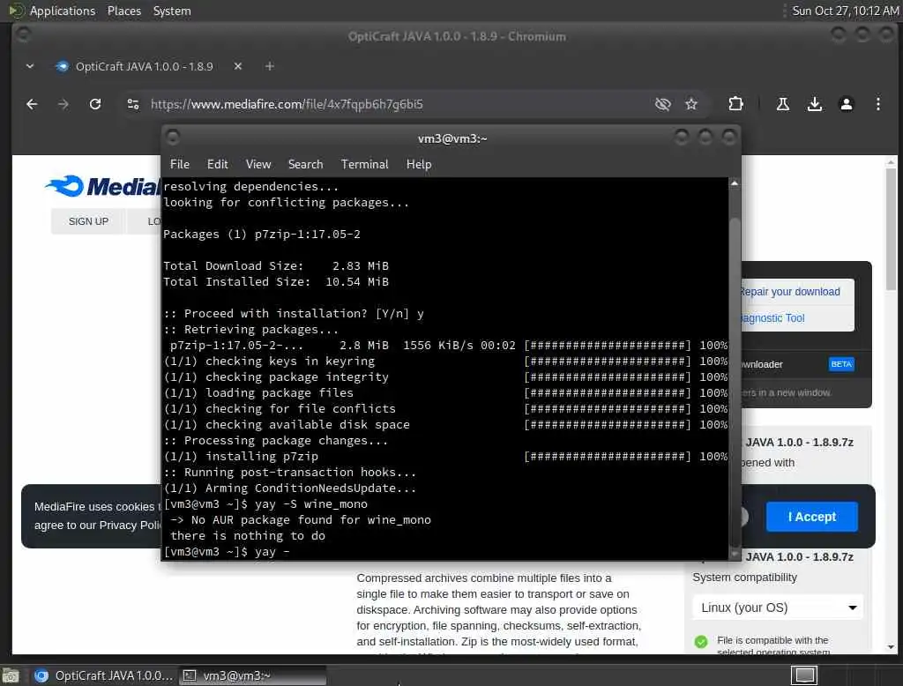
Task: Accept cookies with the I Accept button
Action: 811,517
